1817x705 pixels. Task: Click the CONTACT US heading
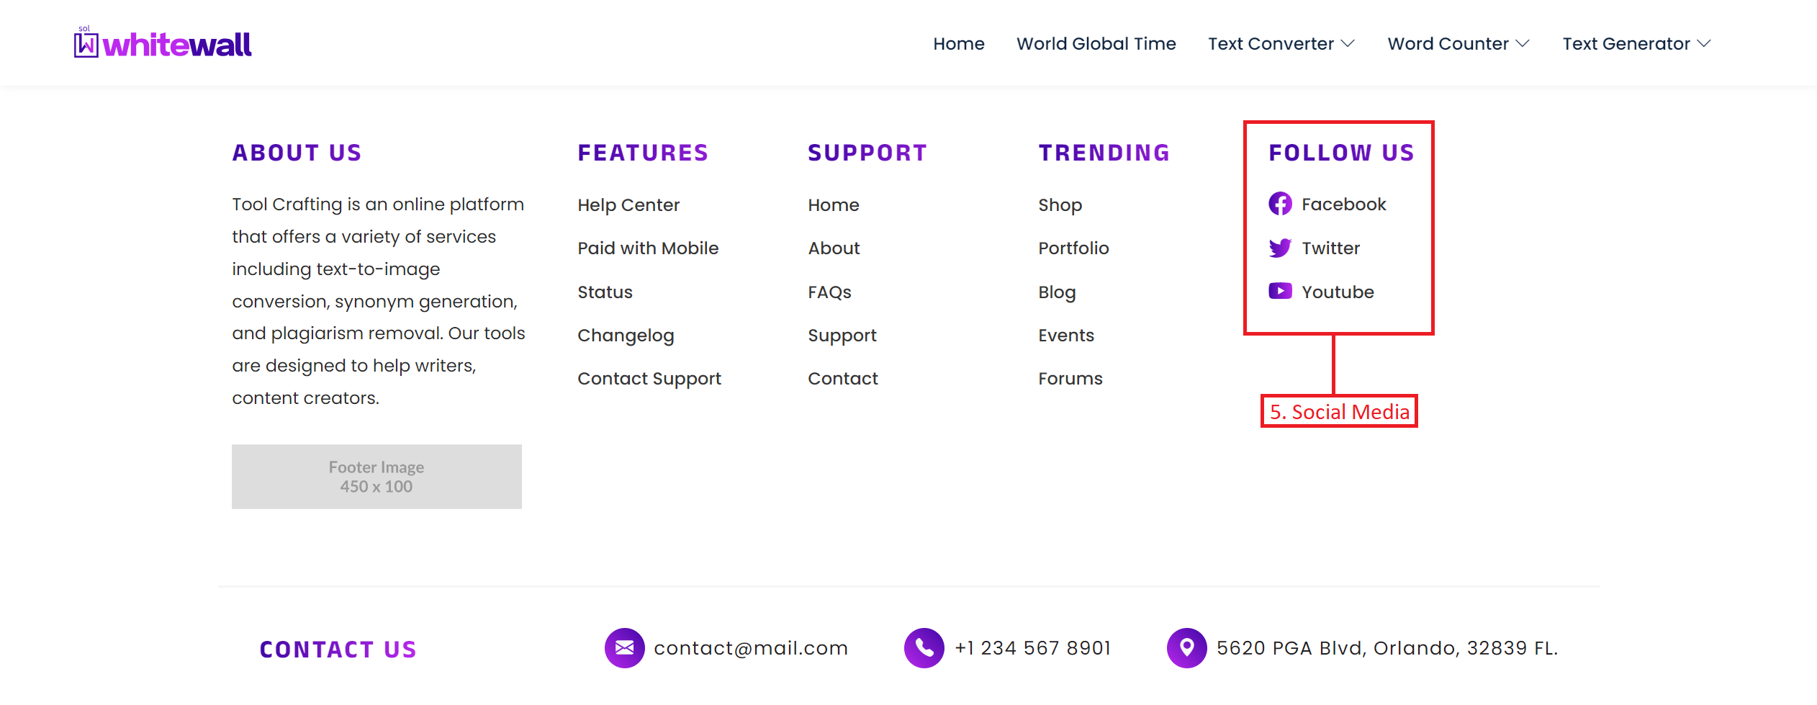click(338, 650)
